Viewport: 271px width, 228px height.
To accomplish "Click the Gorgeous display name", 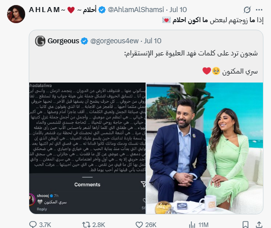I will (63, 41).
